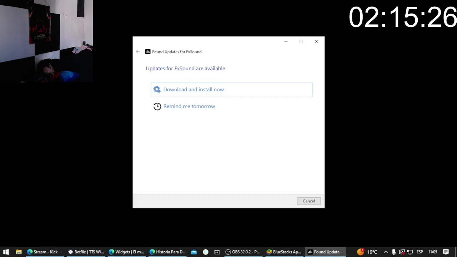Image resolution: width=457 pixels, height=257 pixels.
Task: Switch to Historia Para D... Edge window
Action: click(167, 252)
